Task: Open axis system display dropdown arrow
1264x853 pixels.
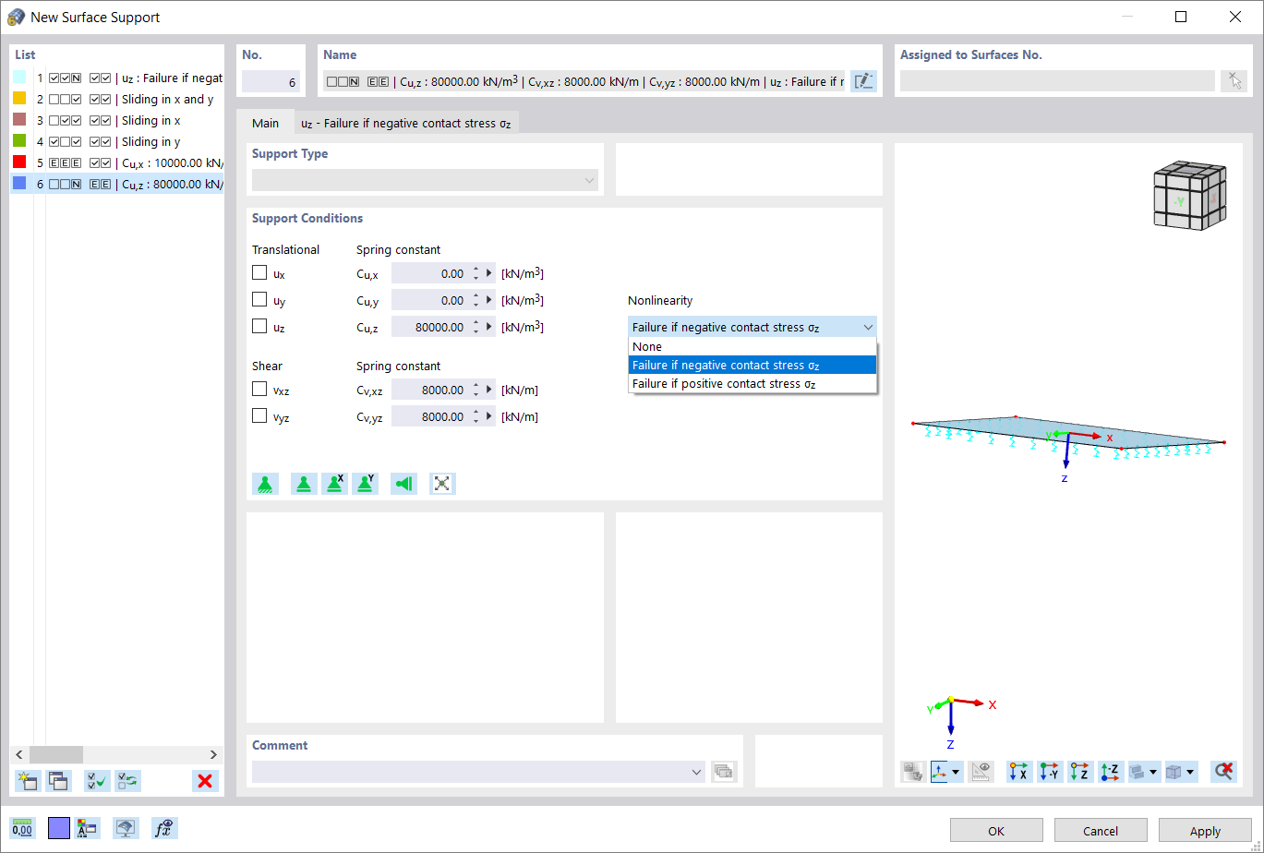Action: coord(957,772)
